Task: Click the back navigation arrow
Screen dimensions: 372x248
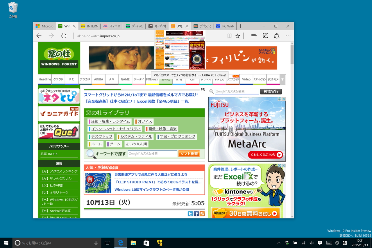Action: pyautogui.click(x=39, y=35)
